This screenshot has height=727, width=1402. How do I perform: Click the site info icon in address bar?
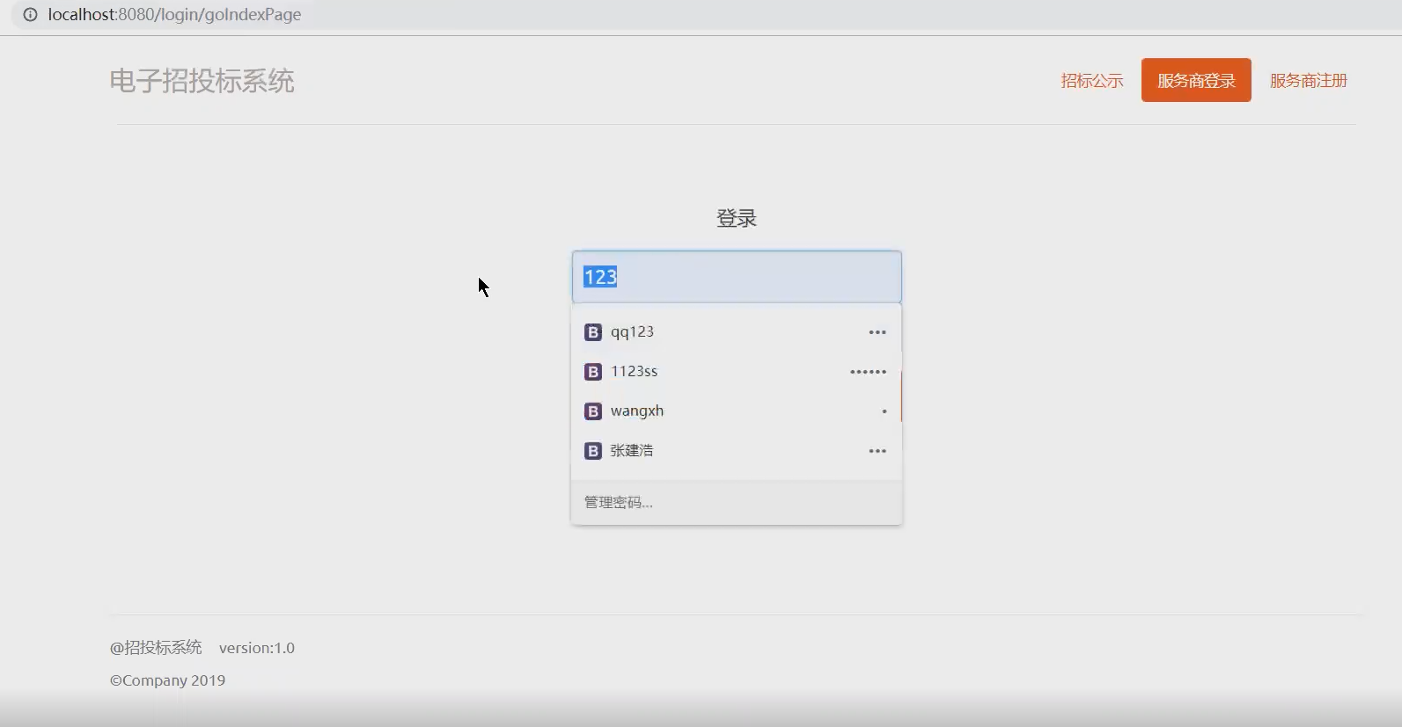point(30,15)
